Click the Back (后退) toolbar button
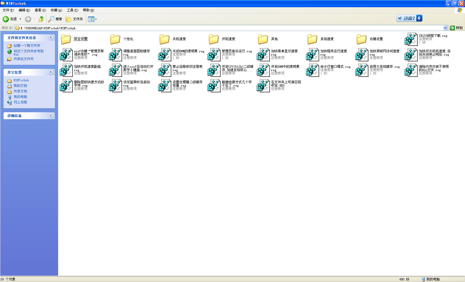465x282 pixels. tap(10, 19)
